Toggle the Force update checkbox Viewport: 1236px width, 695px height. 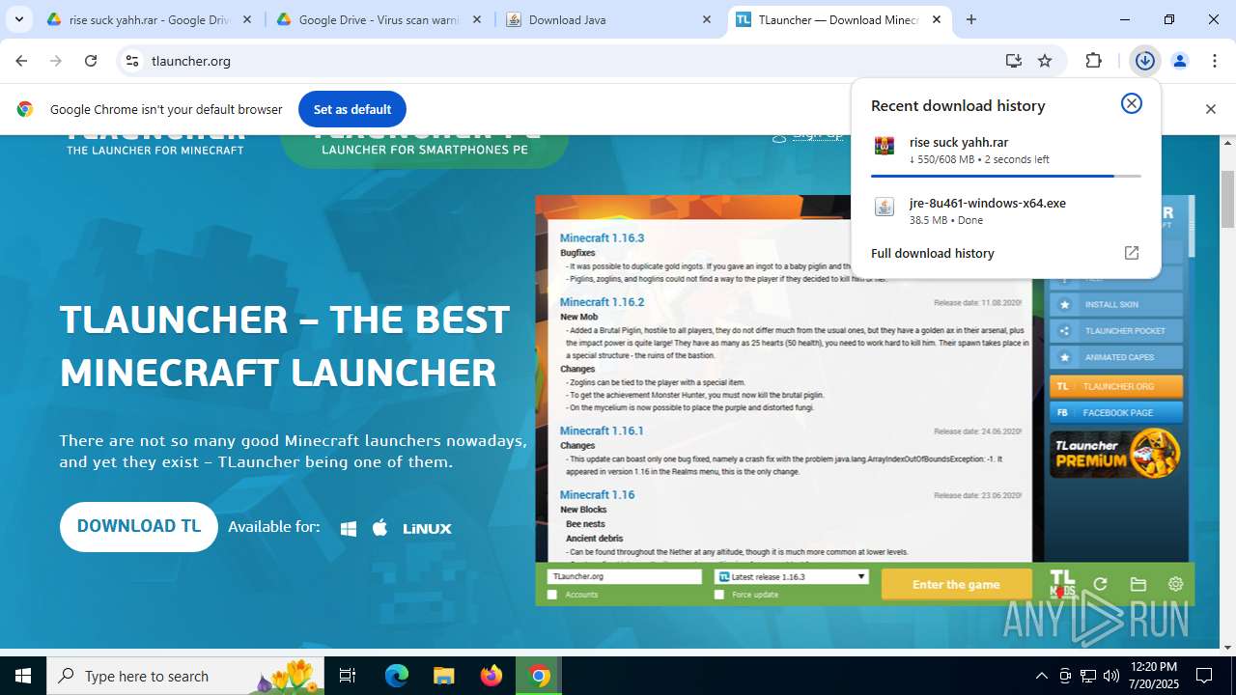coord(718,595)
